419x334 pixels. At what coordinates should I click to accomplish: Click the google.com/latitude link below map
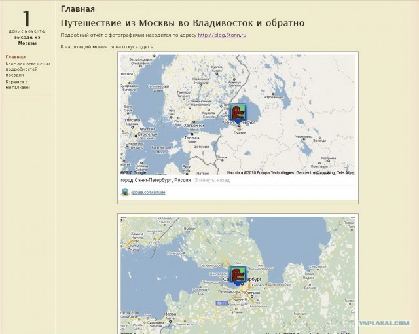[x=148, y=192]
